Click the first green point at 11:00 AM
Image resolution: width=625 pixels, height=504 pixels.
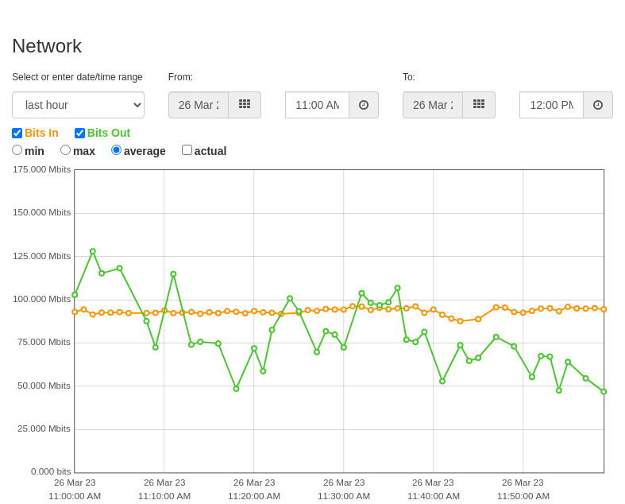[x=75, y=295]
